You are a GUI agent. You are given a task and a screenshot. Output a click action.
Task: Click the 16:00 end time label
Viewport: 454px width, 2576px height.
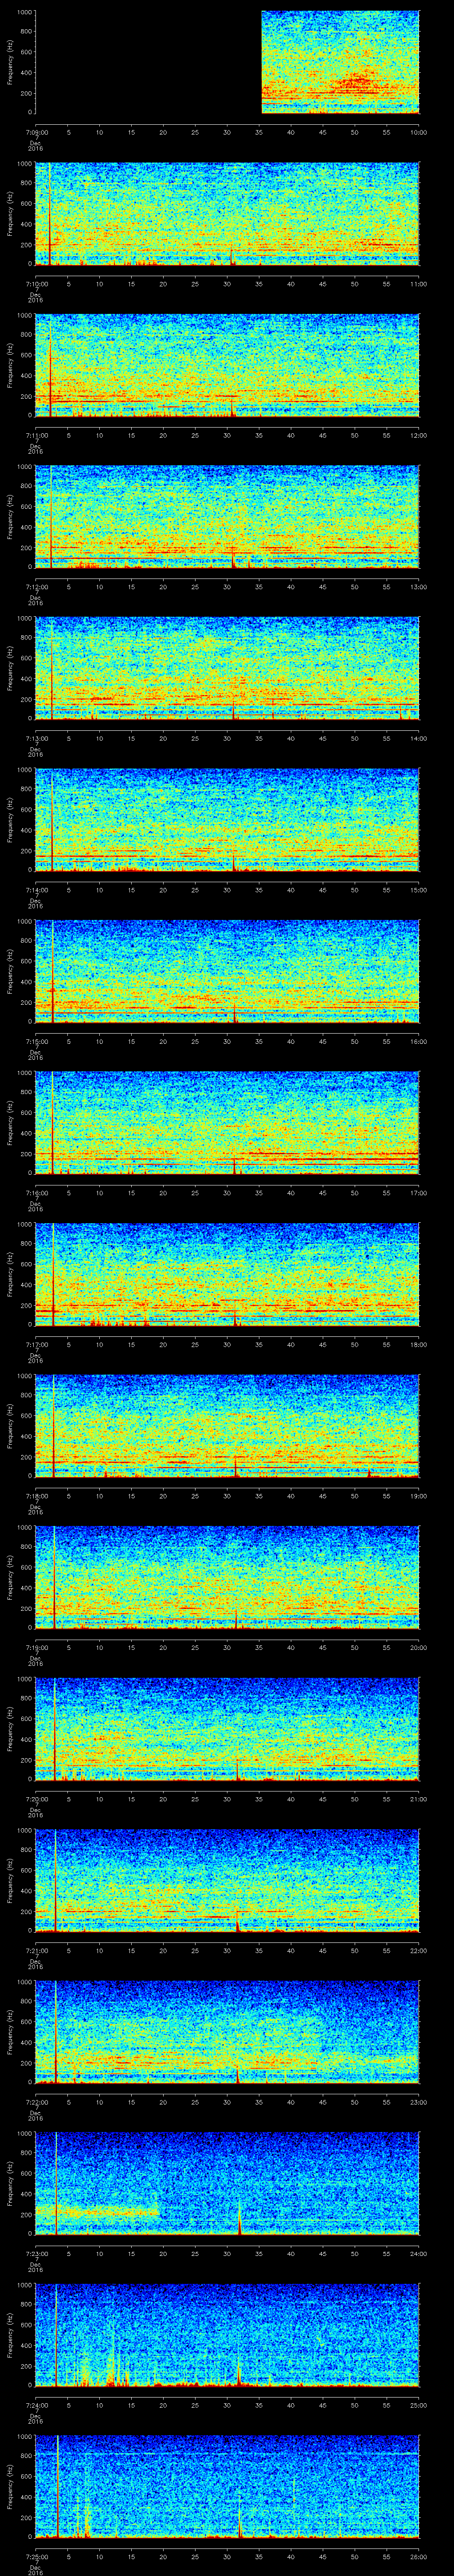point(419,1041)
